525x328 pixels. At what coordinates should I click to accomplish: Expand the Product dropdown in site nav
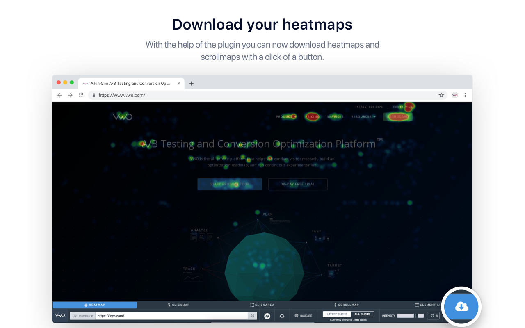pos(286,117)
